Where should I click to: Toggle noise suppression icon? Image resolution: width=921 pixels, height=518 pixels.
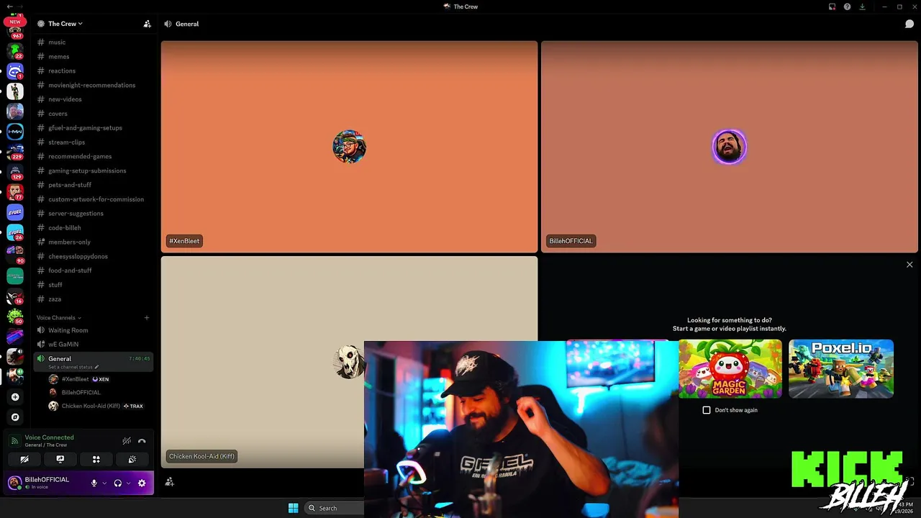[x=127, y=441]
